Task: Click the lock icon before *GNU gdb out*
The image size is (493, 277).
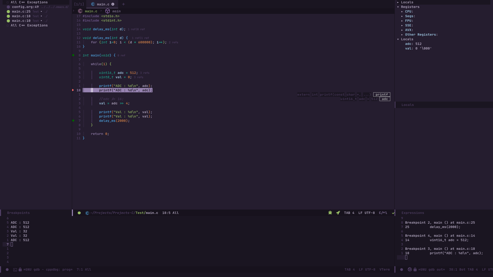Action: (415, 269)
